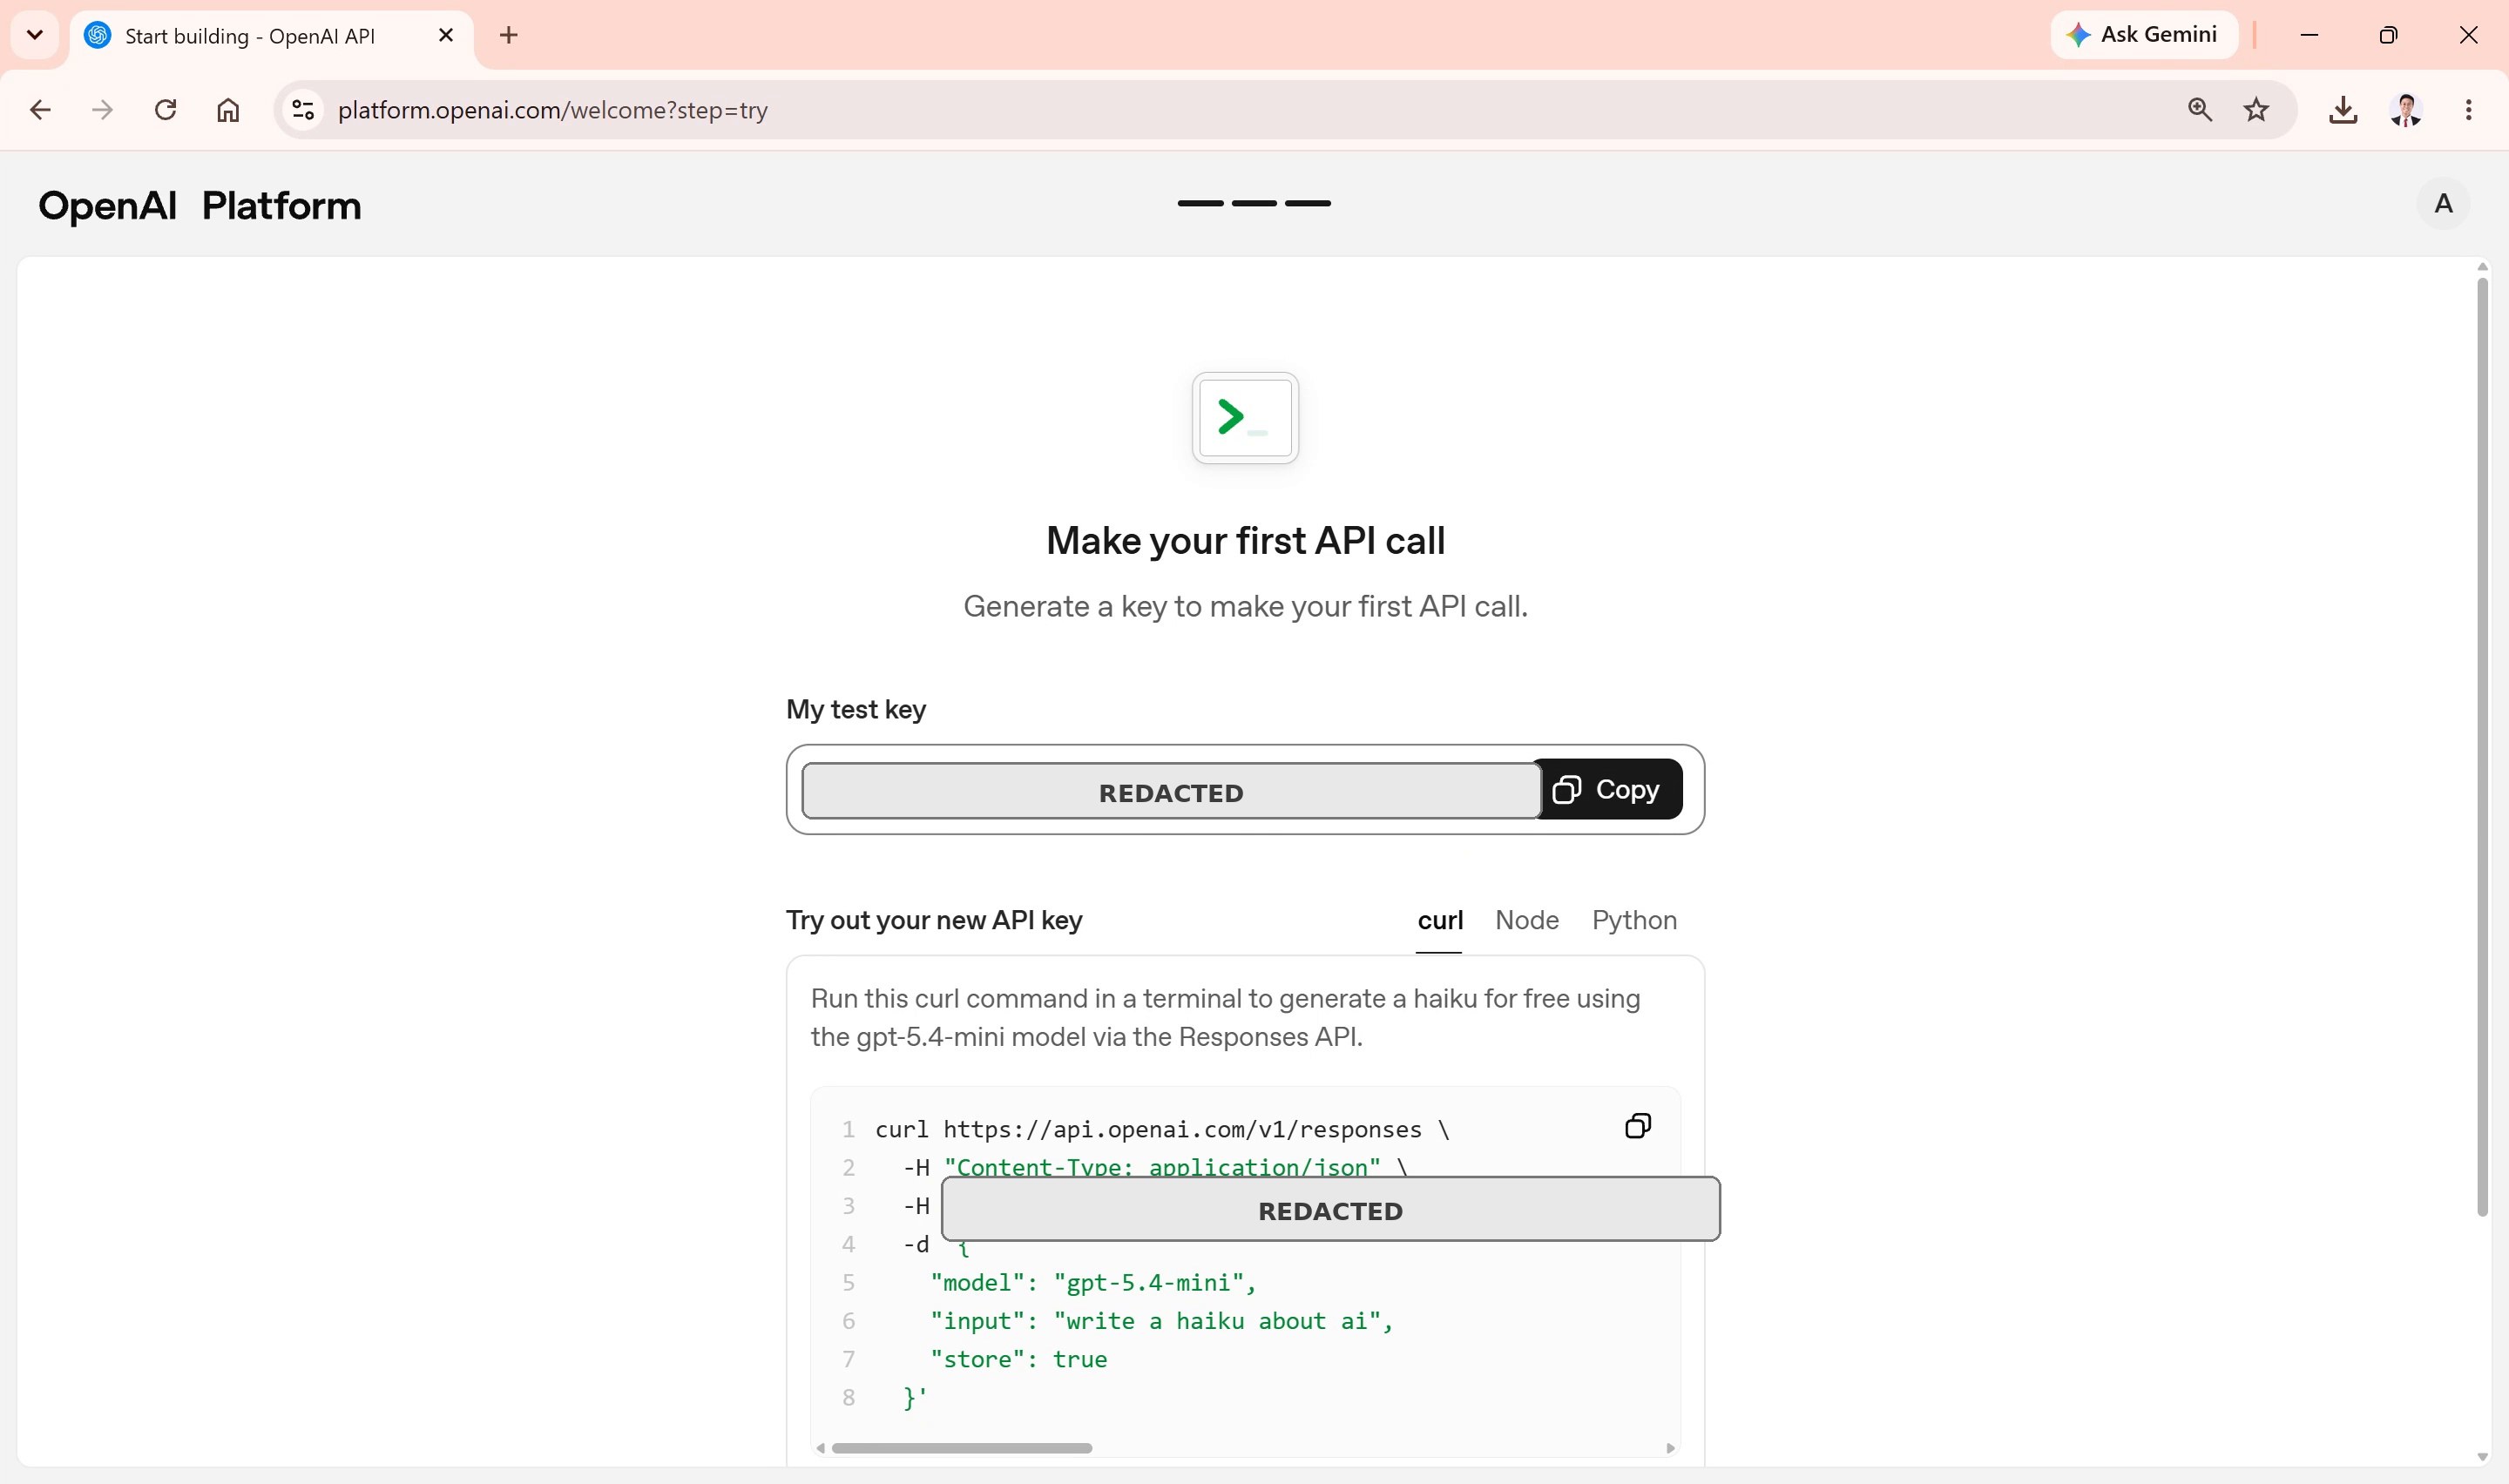Click the "Make your first API call" heading
Viewport: 2509px width, 1484px height.
[1245, 541]
